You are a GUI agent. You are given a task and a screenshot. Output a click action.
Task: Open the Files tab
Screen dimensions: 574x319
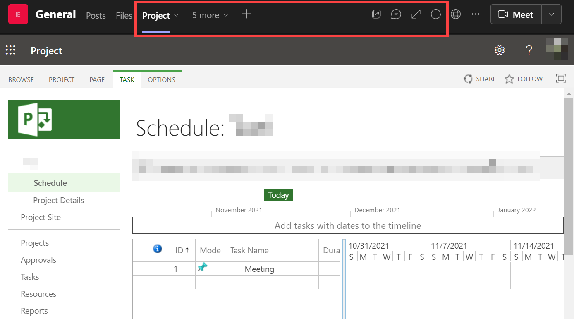(124, 15)
